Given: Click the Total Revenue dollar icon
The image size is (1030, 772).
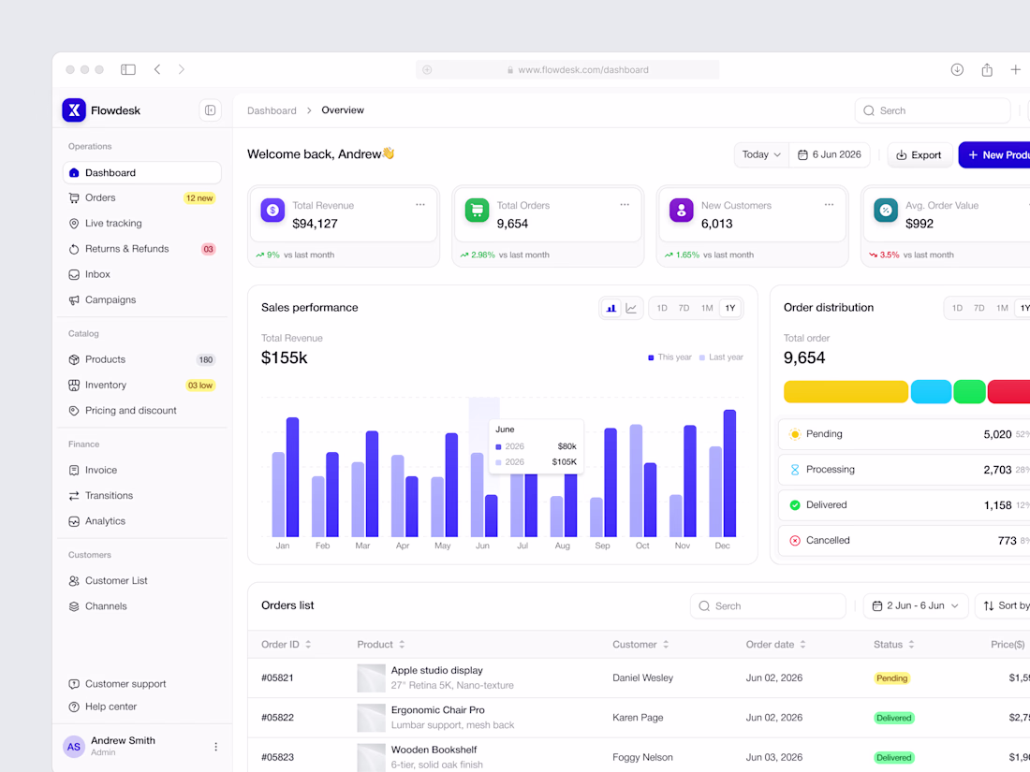Looking at the screenshot, I should coord(272,210).
